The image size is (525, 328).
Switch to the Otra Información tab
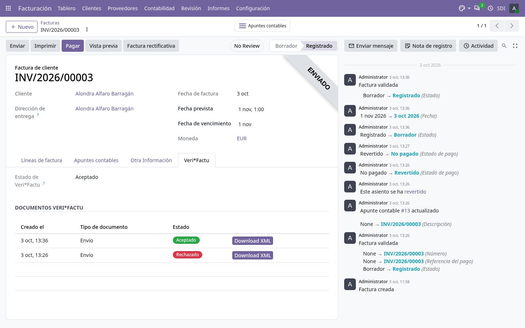click(x=151, y=160)
